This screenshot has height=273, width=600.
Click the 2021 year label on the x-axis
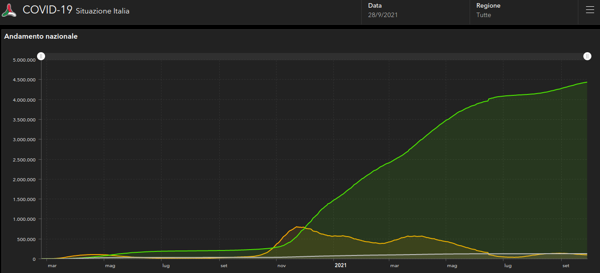[341, 266]
